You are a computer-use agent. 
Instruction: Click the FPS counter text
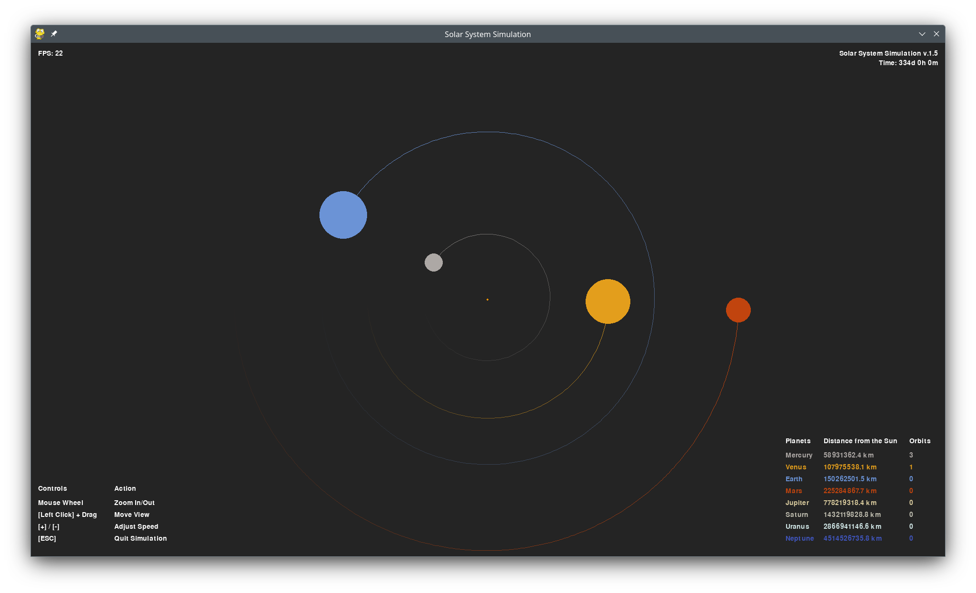tap(50, 53)
